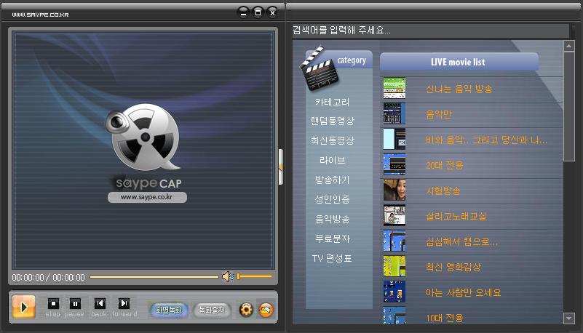Jump back with the back button
Screen dimensions: 583x333
(100, 303)
